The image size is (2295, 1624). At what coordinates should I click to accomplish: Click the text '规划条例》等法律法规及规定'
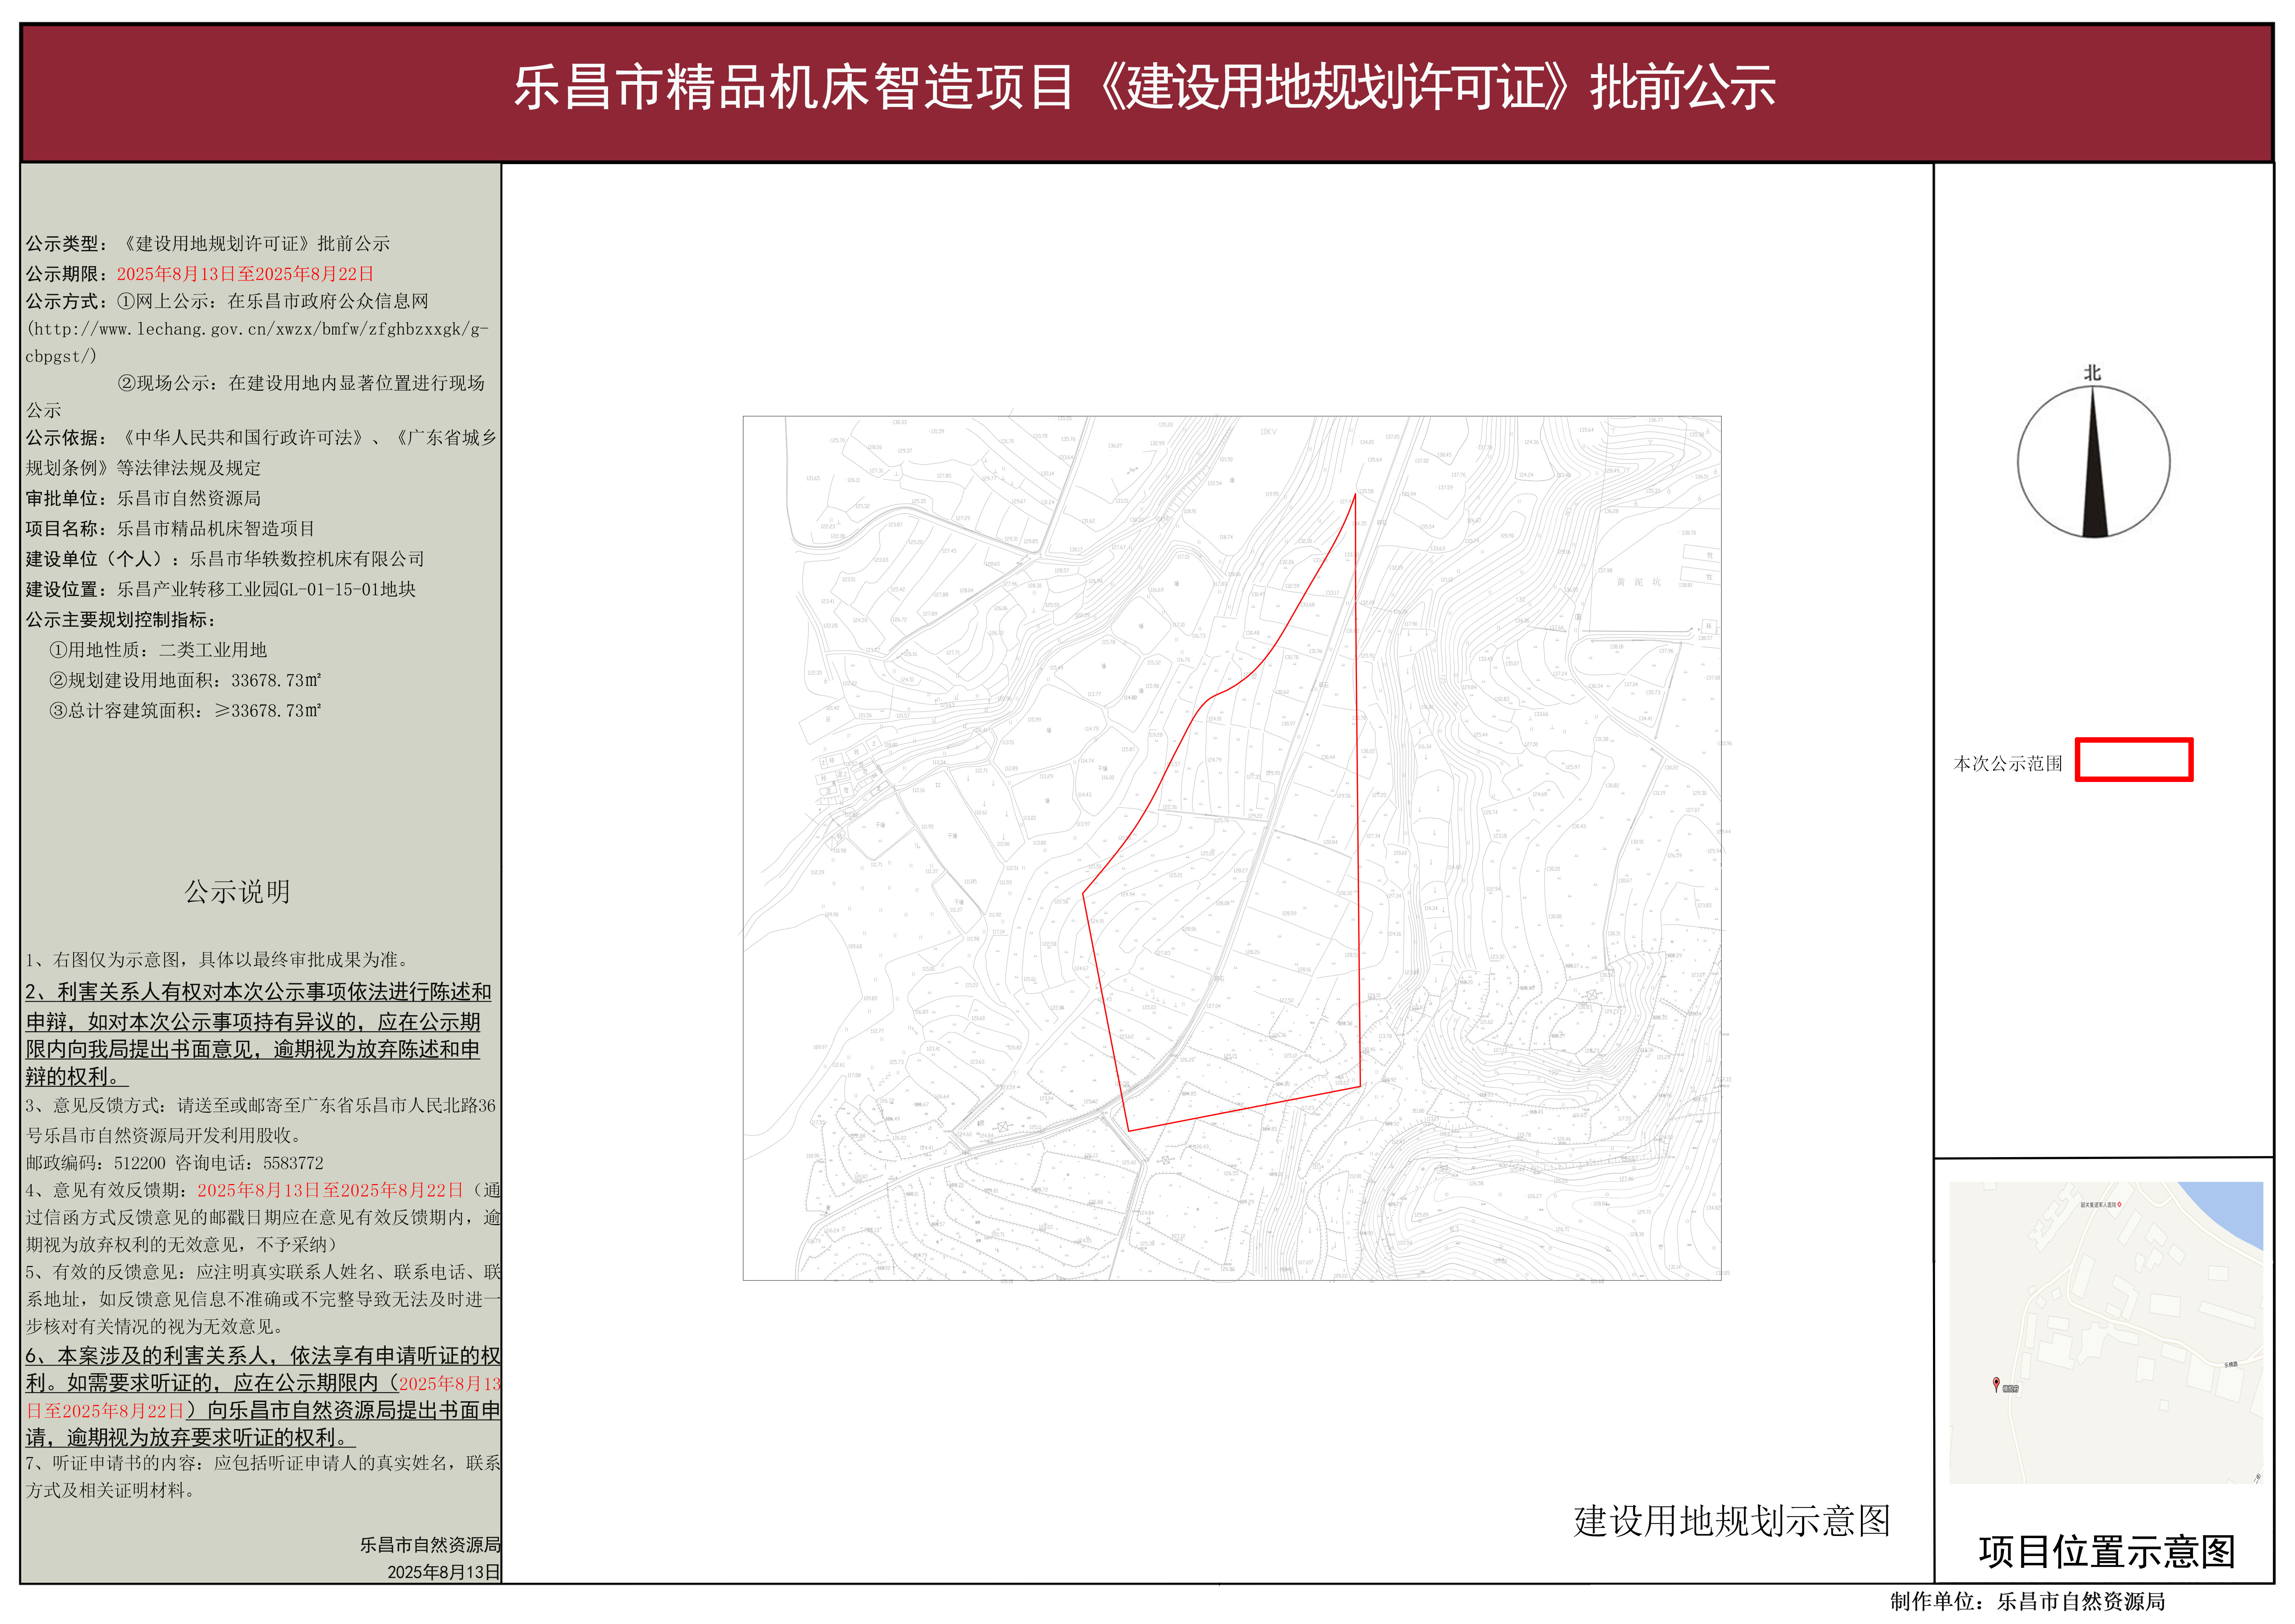(143, 468)
